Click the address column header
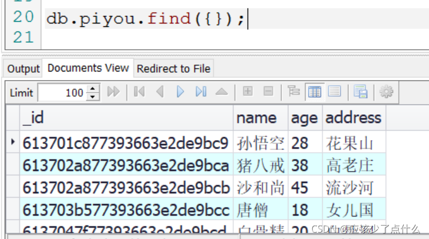Image resolution: width=429 pixels, height=239 pixels. 354,118
